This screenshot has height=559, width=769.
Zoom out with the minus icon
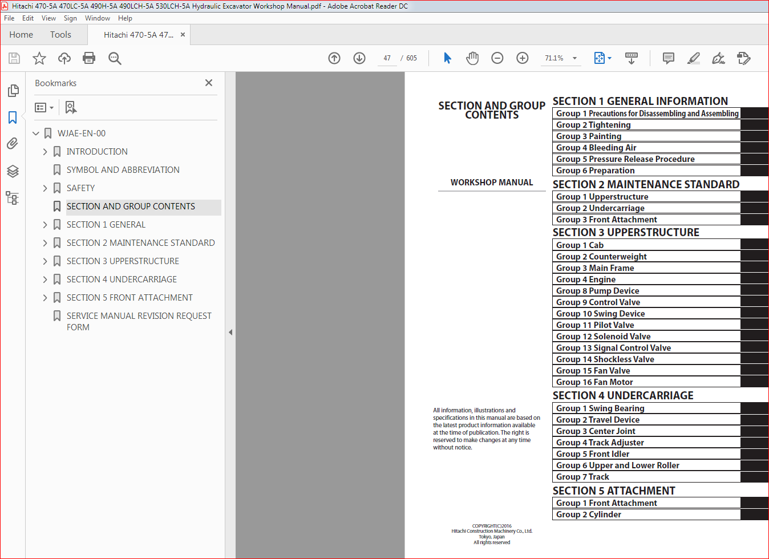pyautogui.click(x=497, y=58)
